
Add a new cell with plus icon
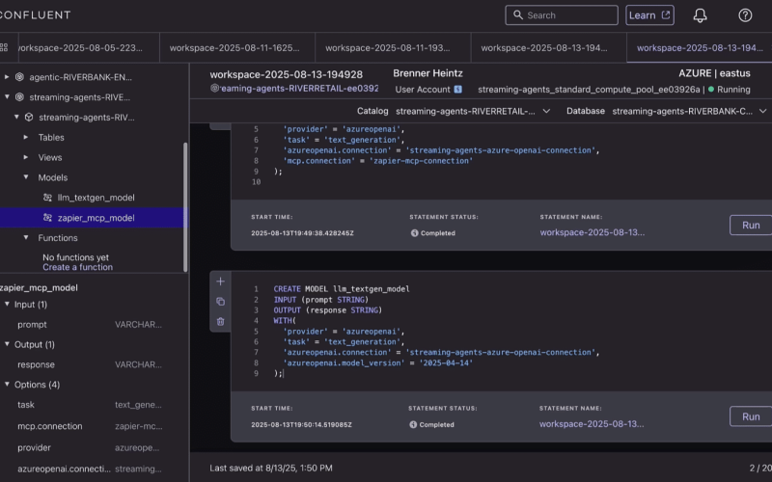tap(221, 281)
